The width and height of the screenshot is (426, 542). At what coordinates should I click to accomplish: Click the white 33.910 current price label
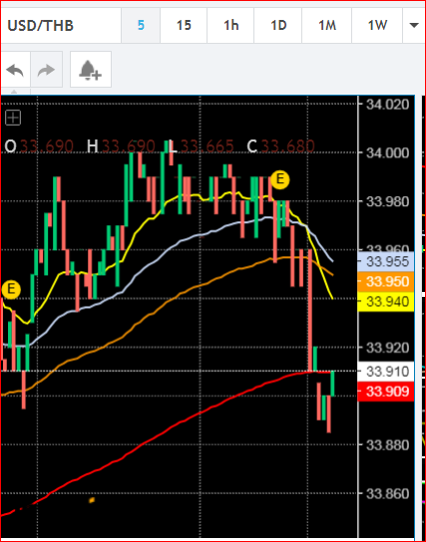click(386, 372)
